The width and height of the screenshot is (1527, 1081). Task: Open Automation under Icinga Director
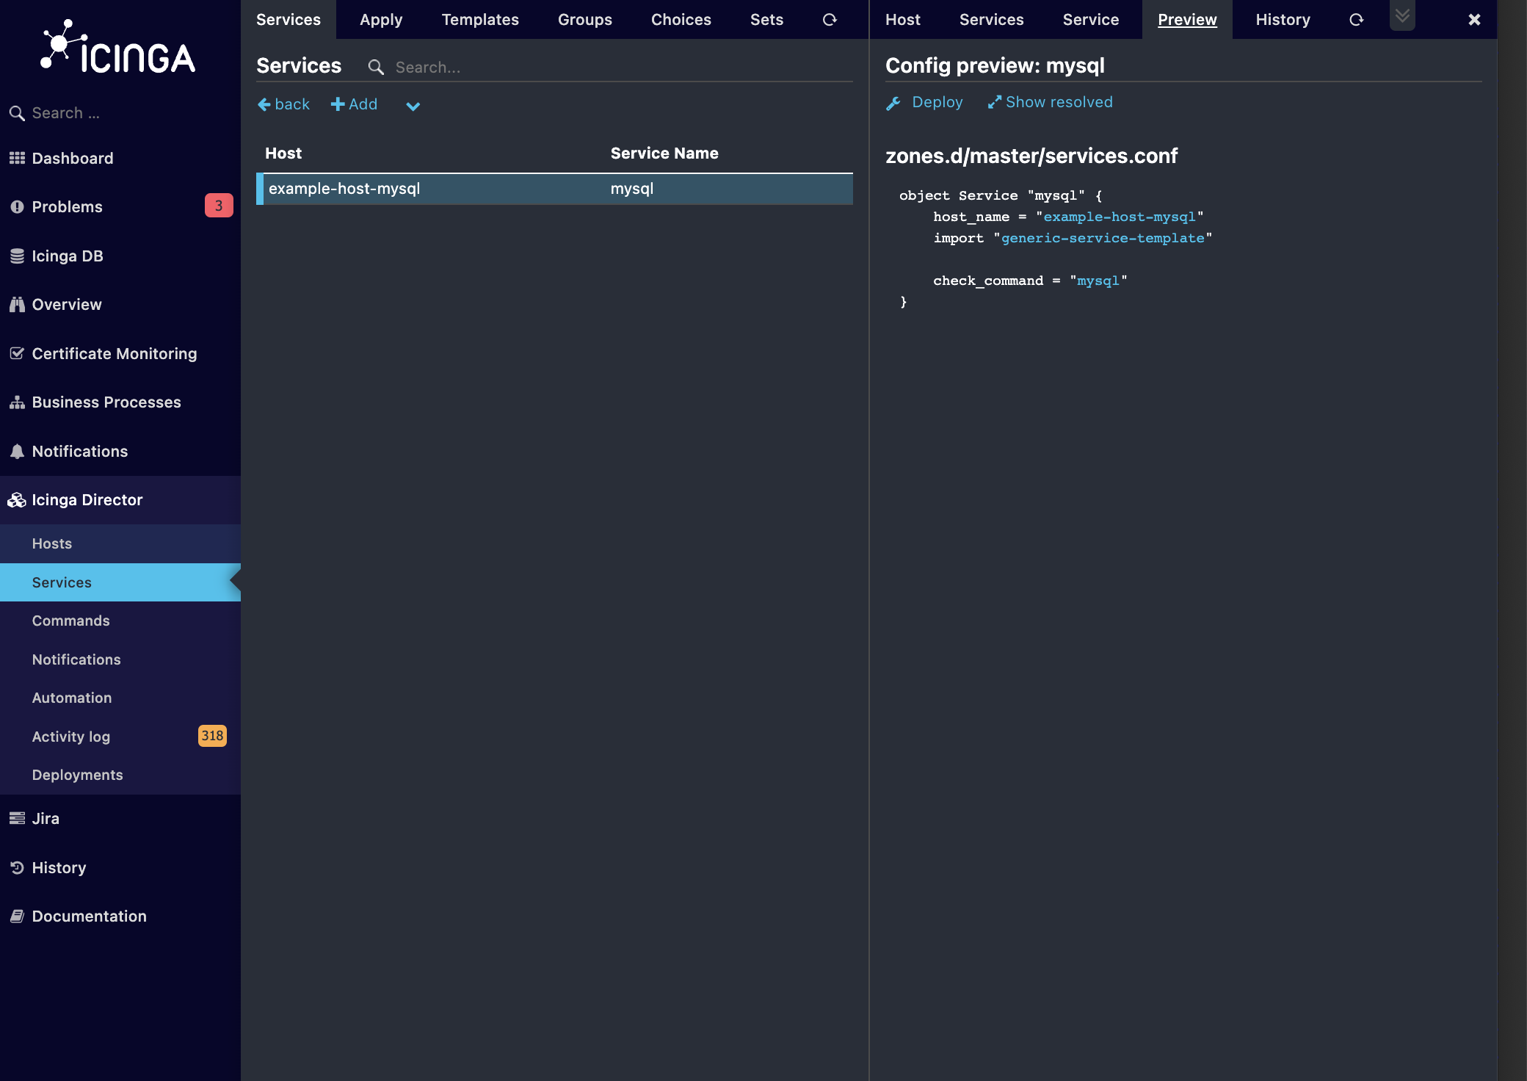[x=120, y=698]
